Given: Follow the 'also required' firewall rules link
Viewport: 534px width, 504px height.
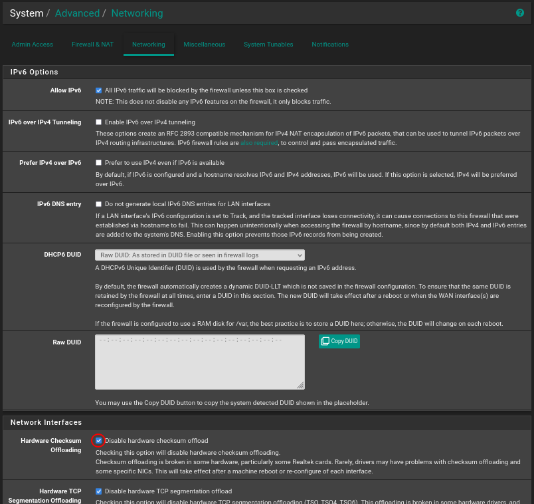Looking at the screenshot, I should point(259,143).
